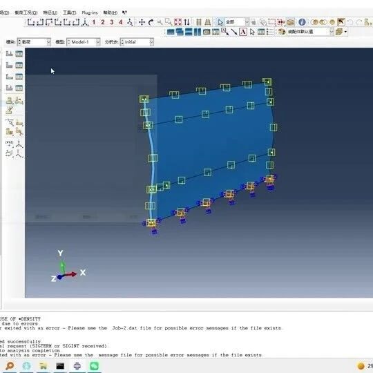Activate the Rotate View tool
The width and height of the screenshot is (373, 373).
point(151,22)
